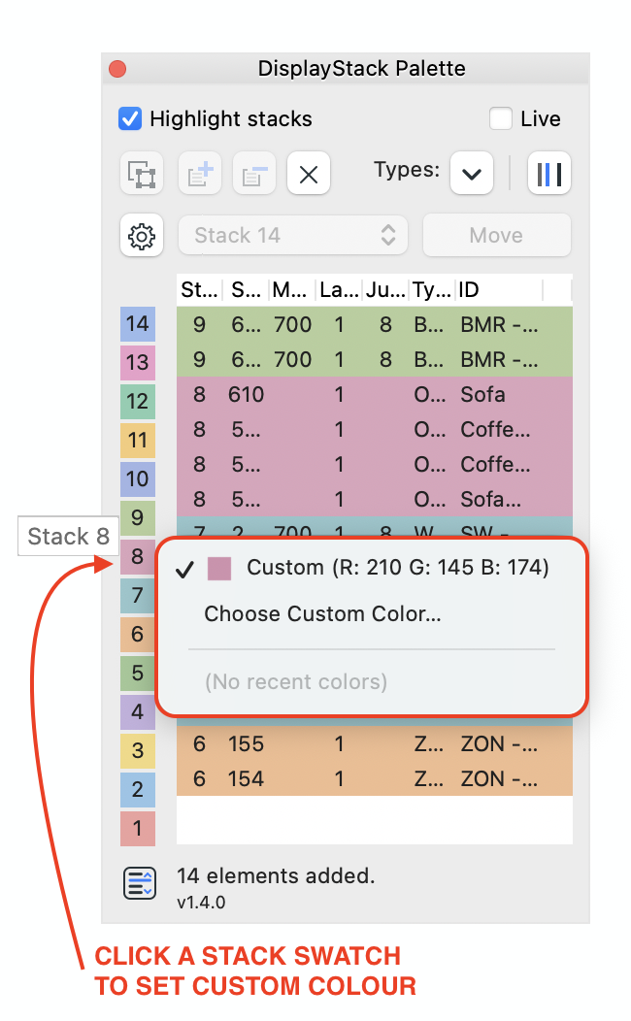The width and height of the screenshot is (631, 1021).
Task: Click the stack 7 colour swatch
Action: pyautogui.click(x=138, y=595)
